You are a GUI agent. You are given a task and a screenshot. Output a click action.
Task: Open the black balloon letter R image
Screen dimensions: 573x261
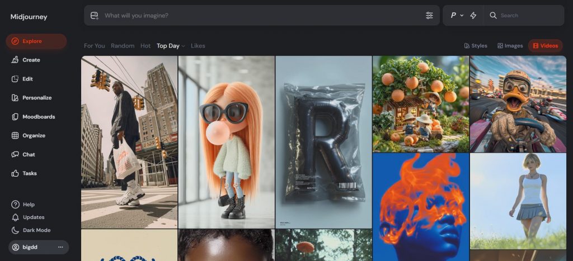pyautogui.click(x=324, y=142)
